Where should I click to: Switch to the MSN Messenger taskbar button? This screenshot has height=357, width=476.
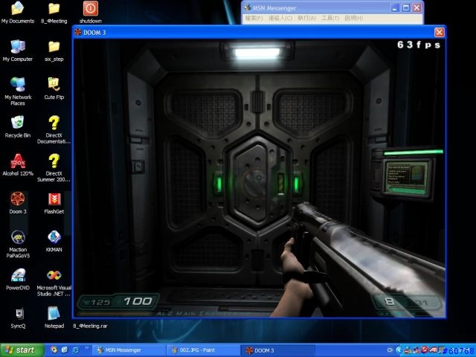click(x=129, y=350)
